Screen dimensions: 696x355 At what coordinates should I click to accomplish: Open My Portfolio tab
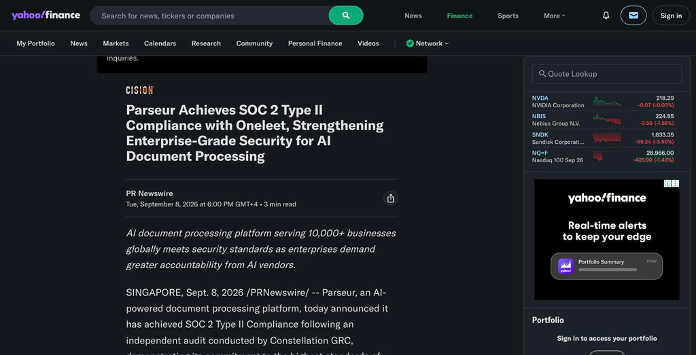coord(35,43)
